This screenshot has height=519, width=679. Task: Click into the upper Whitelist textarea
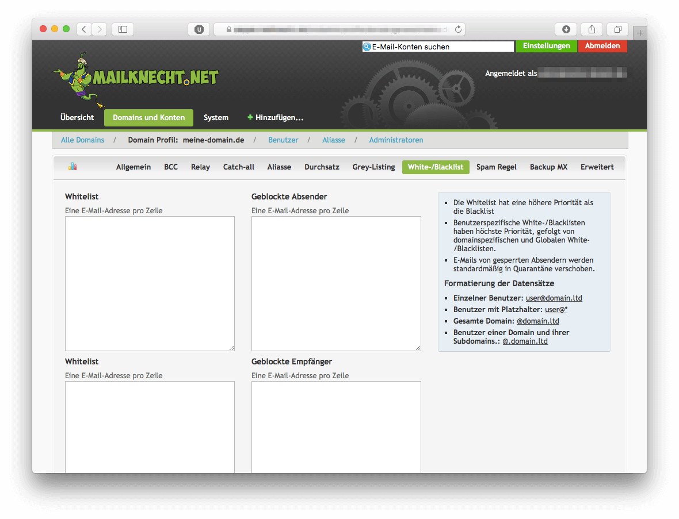(150, 283)
